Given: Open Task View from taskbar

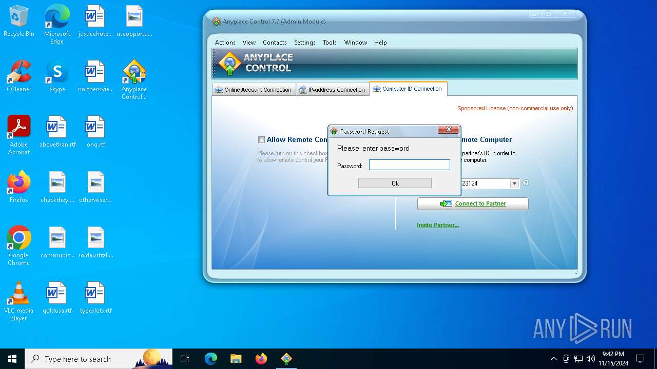Looking at the screenshot, I should pos(185,359).
